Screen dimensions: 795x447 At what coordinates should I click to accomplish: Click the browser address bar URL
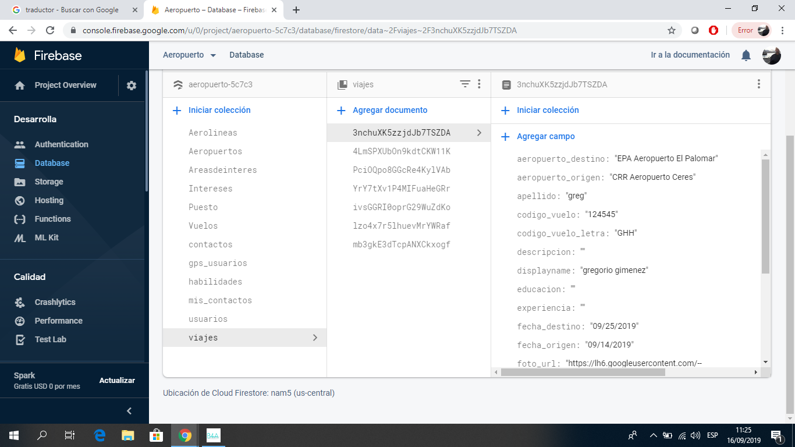coord(300,30)
